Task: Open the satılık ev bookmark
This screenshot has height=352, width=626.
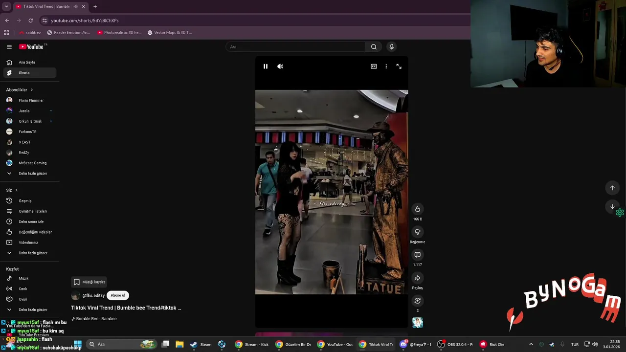Action: pos(30,33)
